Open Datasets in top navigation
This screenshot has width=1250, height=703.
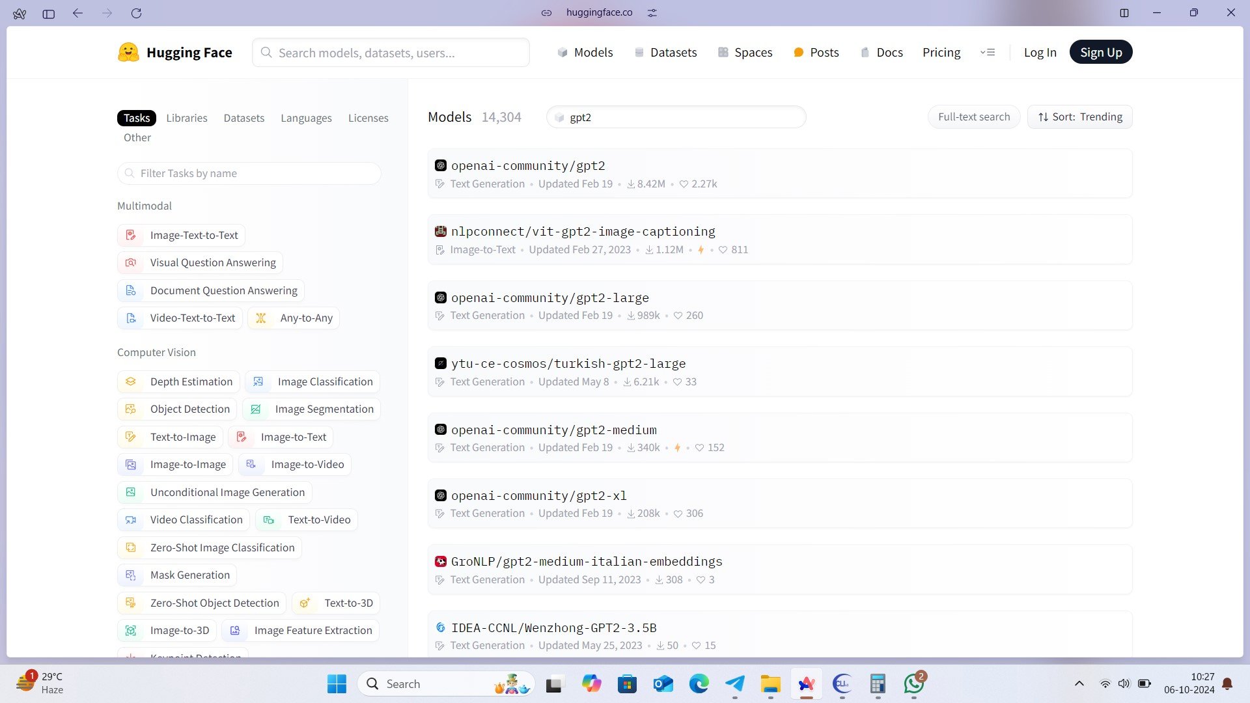665,52
